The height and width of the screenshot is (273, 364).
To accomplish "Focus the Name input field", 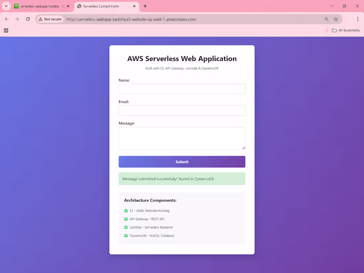I will coord(182,89).
